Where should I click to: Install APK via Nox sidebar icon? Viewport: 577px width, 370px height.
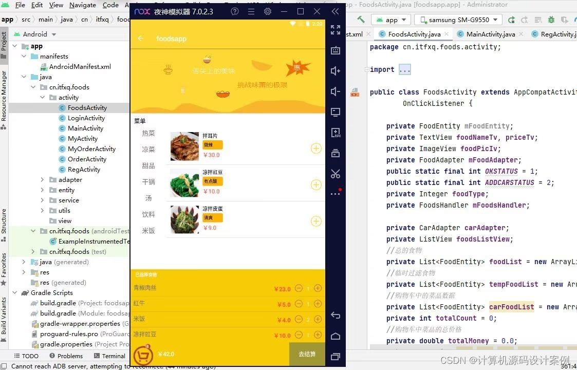tap(335, 133)
